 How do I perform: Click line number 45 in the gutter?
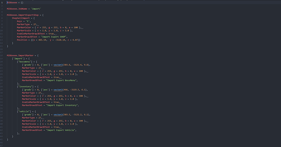click(2, 140)
